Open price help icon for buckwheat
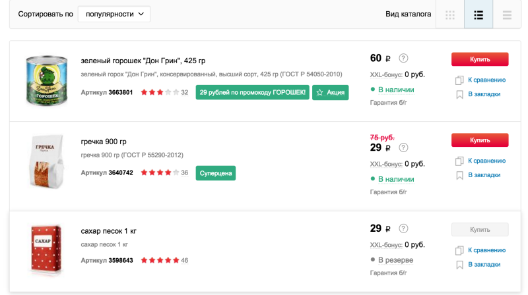The image size is (528, 295). [x=403, y=147]
